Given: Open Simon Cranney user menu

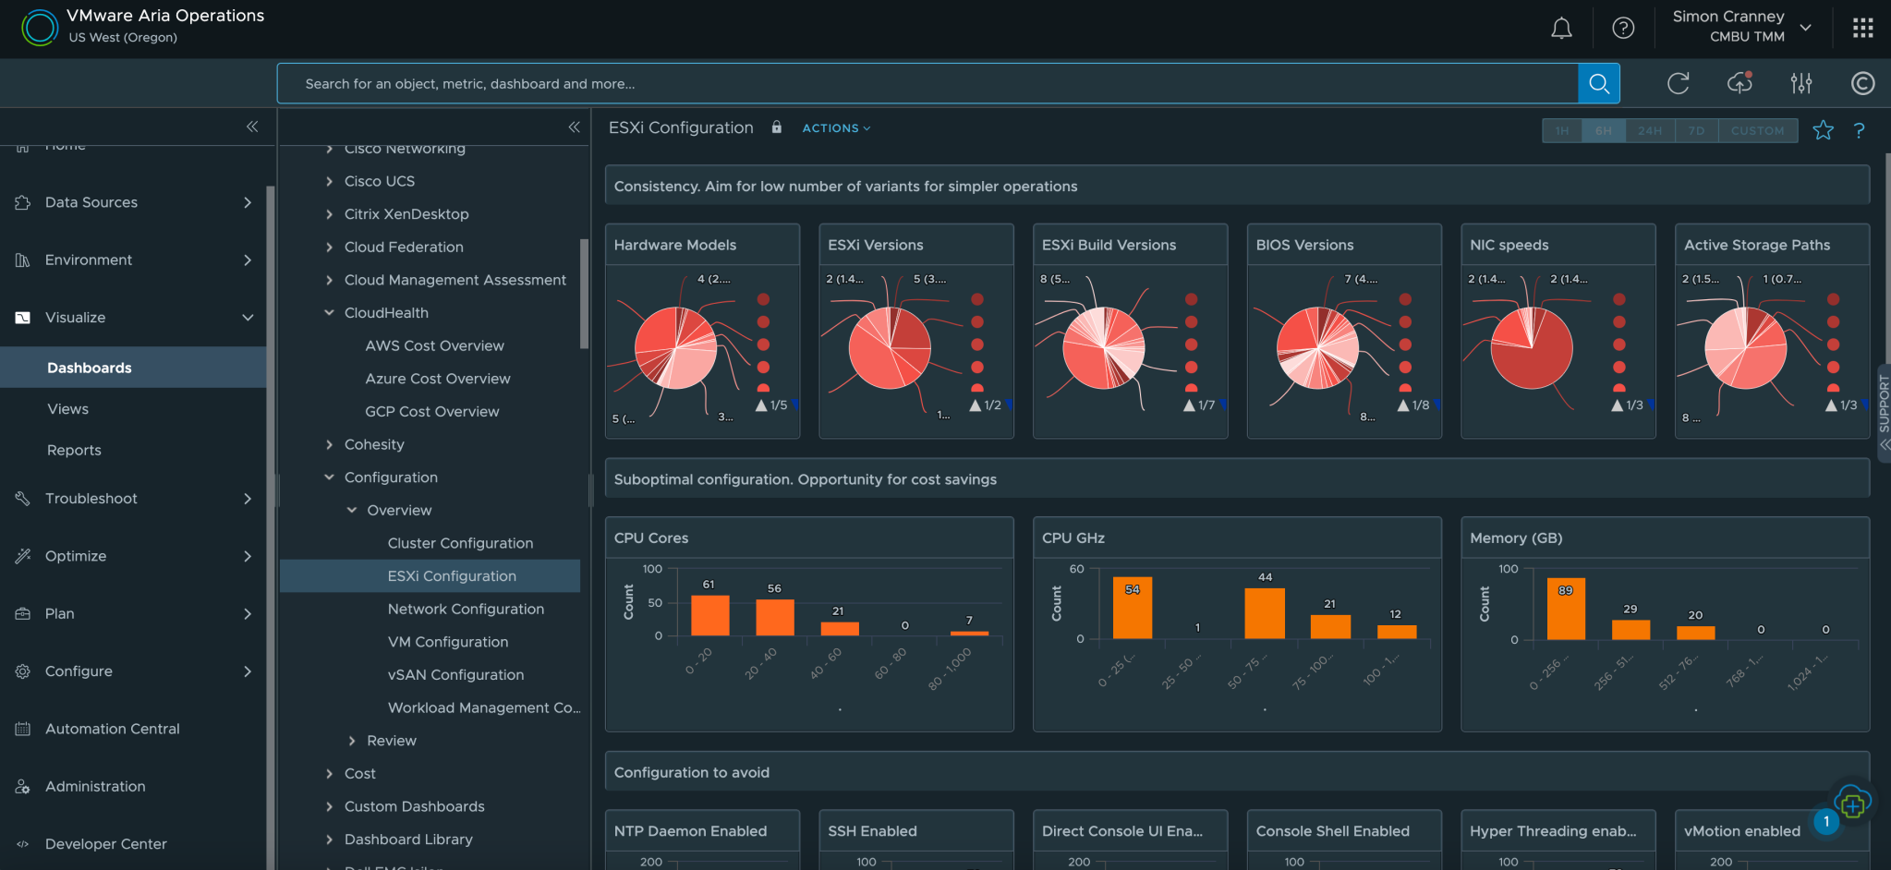Looking at the screenshot, I should click(x=1741, y=26).
